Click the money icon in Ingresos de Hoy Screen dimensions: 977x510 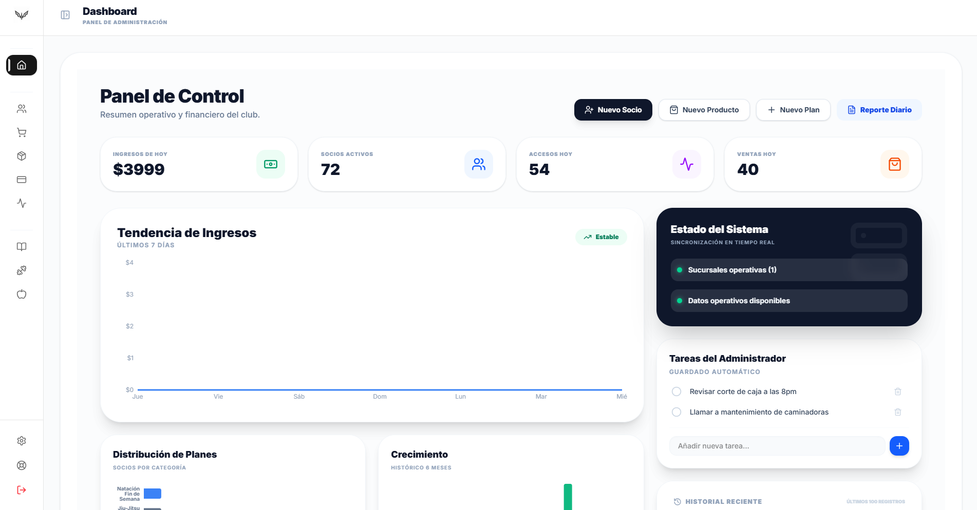tap(271, 164)
